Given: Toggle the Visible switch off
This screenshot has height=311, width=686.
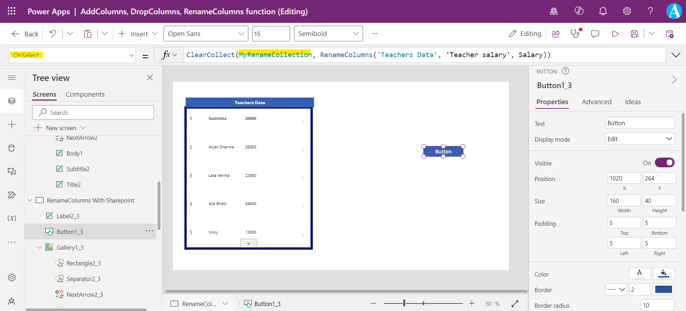Looking at the screenshot, I should 664,163.
